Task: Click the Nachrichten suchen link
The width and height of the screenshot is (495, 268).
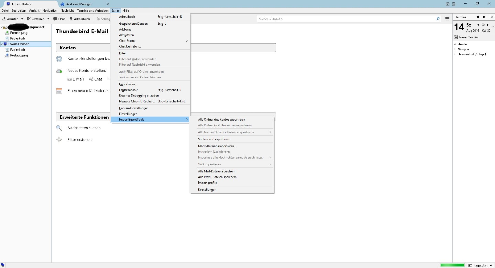Action: tap(84, 128)
